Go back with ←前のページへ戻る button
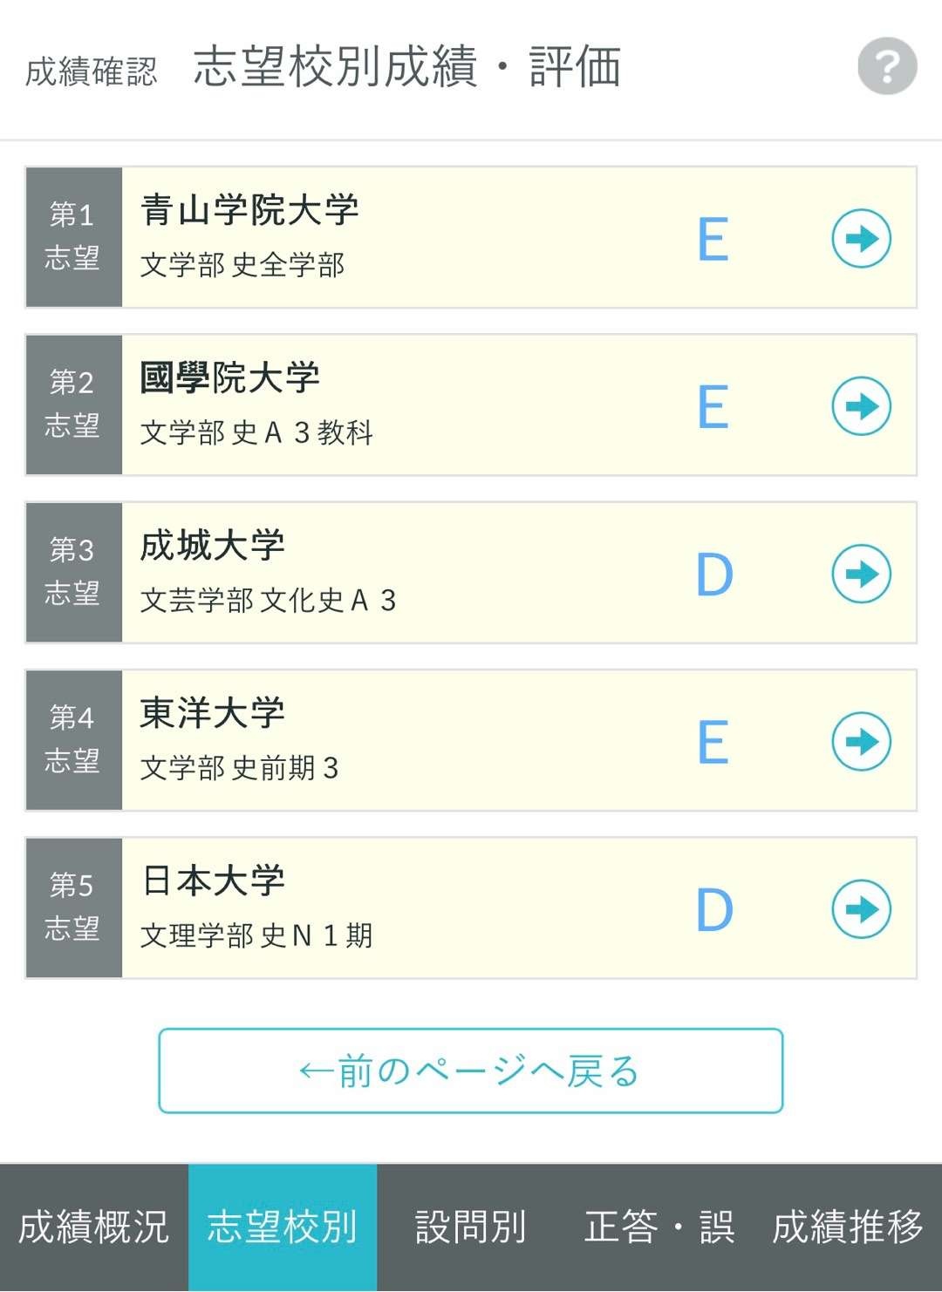 [470, 1071]
